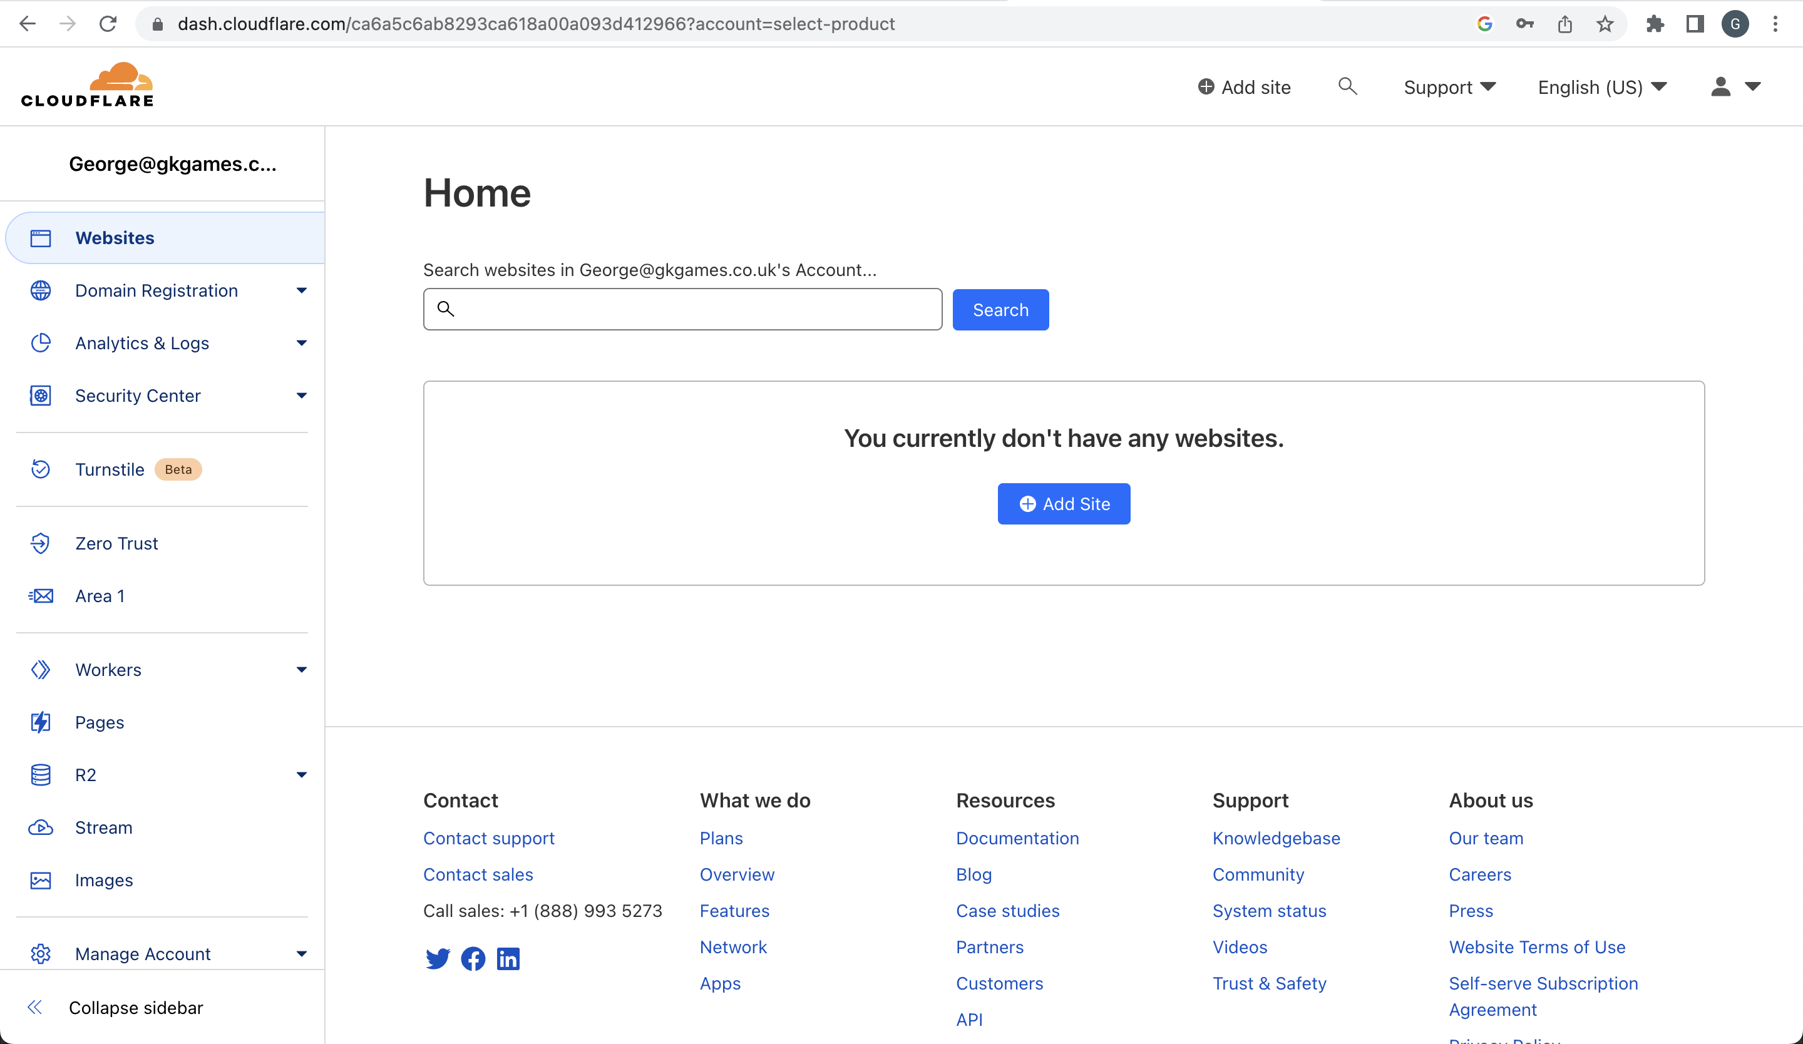Click the Area 1 email icon
This screenshot has width=1803, height=1044.
pos(40,595)
